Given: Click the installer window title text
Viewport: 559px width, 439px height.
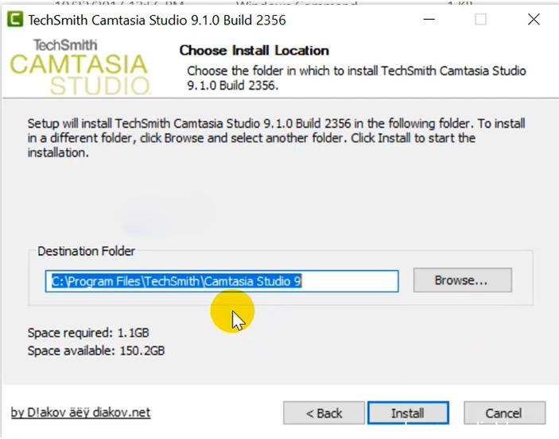Looking at the screenshot, I should click(x=157, y=19).
